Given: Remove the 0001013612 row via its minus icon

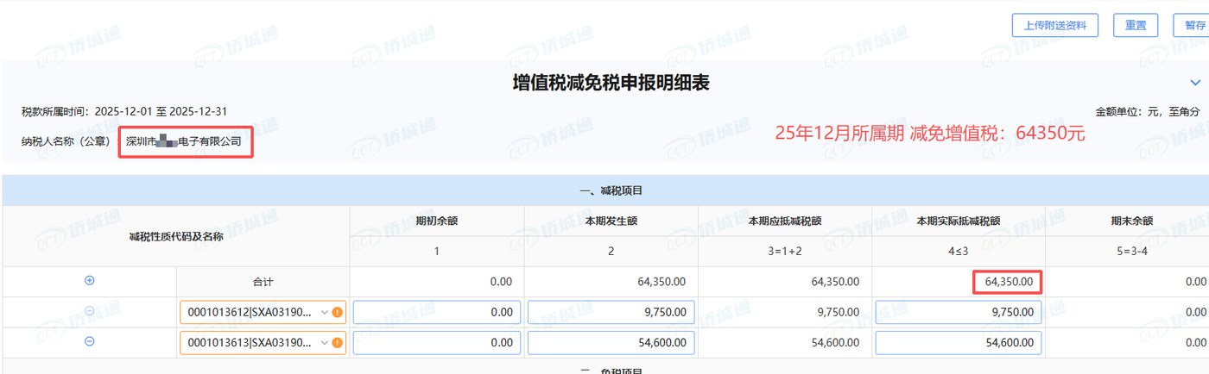Looking at the screenshot, I should [89, 311].
